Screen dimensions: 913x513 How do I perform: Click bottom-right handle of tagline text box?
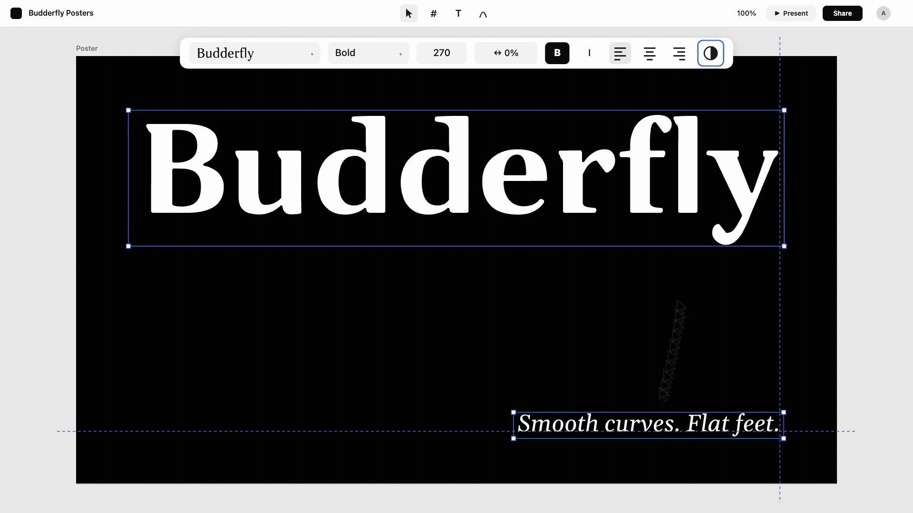pyautogui.click(x=784, y=438)
